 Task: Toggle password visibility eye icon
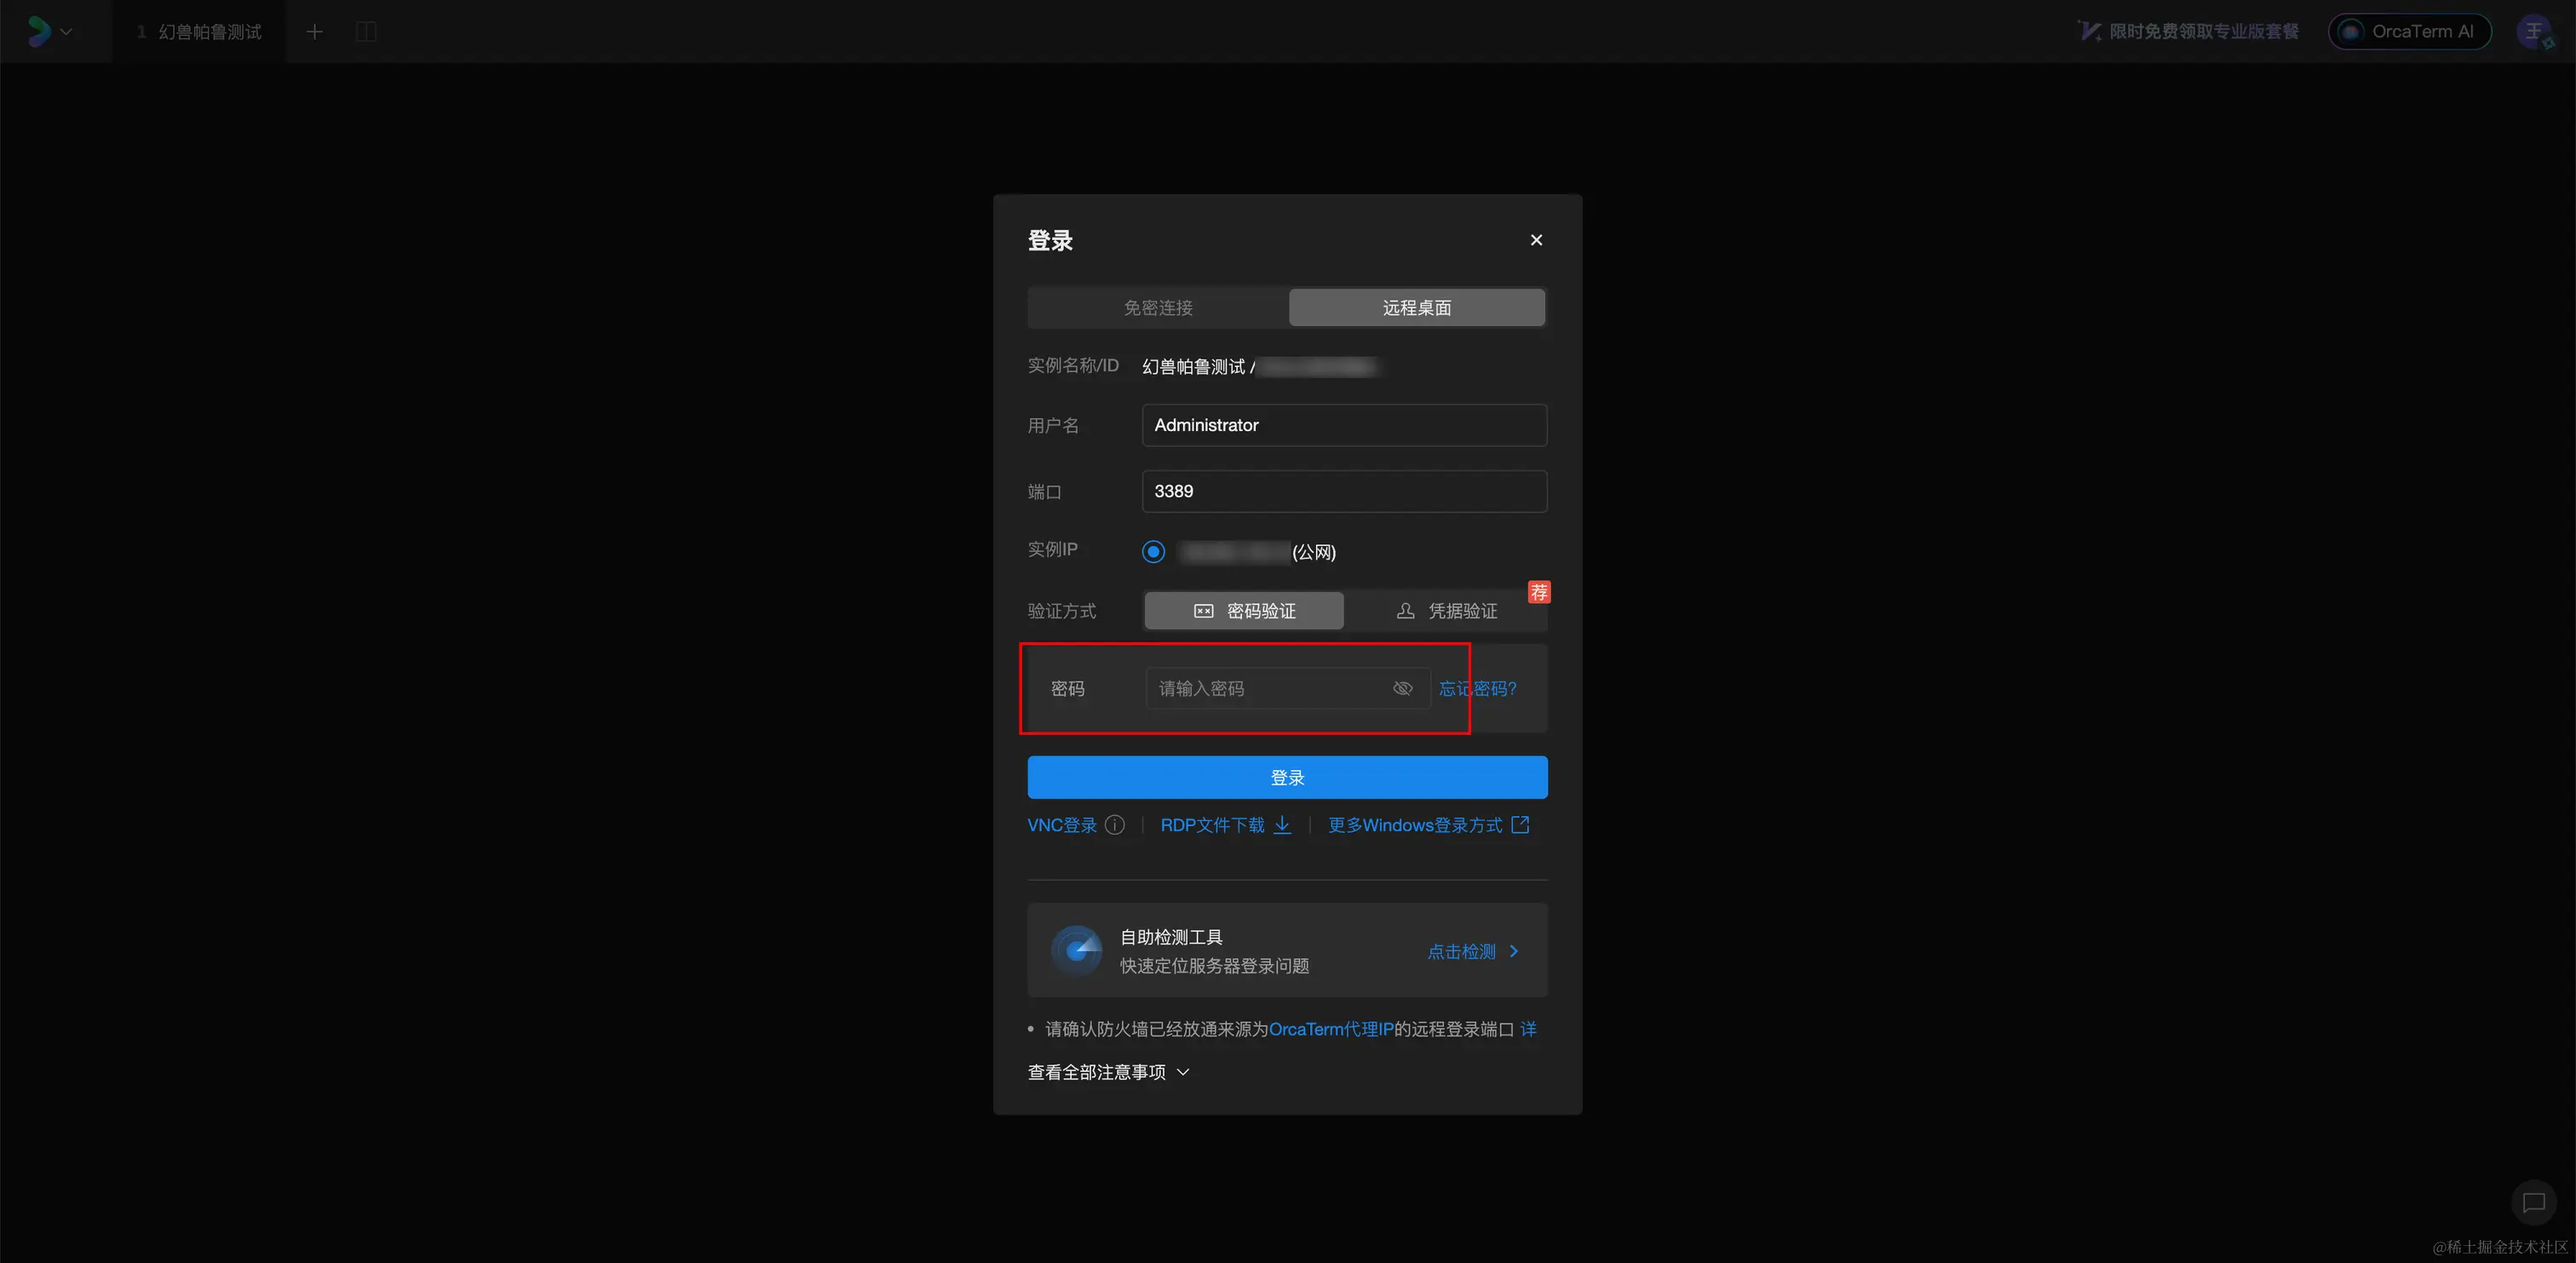(1402, 688)
